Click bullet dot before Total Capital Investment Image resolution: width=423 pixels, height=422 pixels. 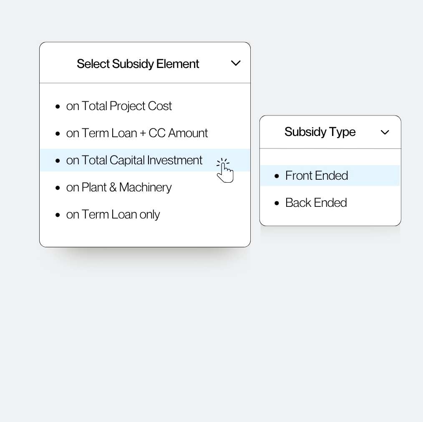[x=58, y=161]
